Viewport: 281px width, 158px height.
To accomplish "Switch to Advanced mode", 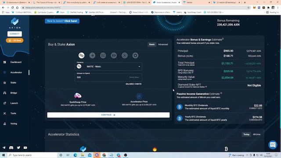I will (x=163, y=44).
